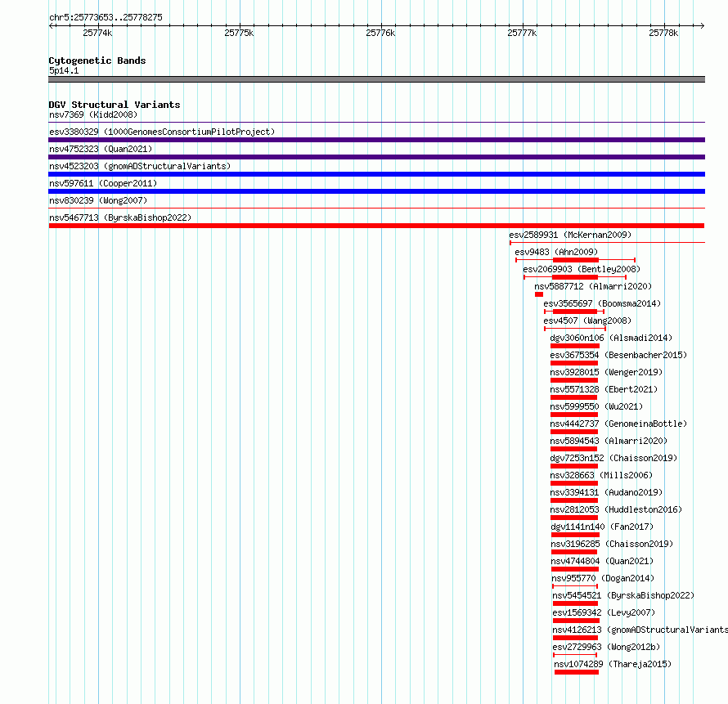
Task: Open the esv3675354 (Besenbacher2015) variant
Action: pos(618,355)
